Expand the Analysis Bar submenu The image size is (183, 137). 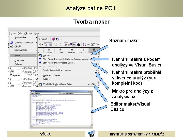(x=23, y=37)
